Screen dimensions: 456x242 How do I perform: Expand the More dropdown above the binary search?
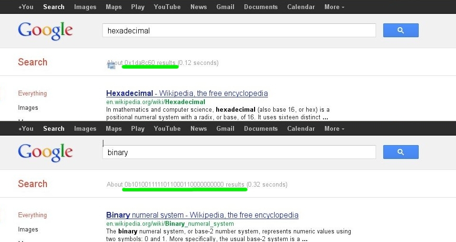[x=334, y=129]
